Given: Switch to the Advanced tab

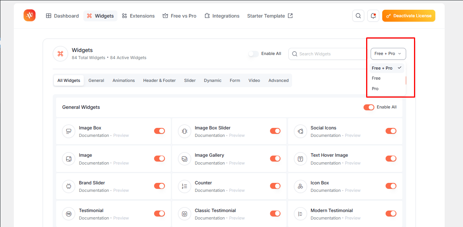Looking at the screenshot, I should (x=279, y=80).
